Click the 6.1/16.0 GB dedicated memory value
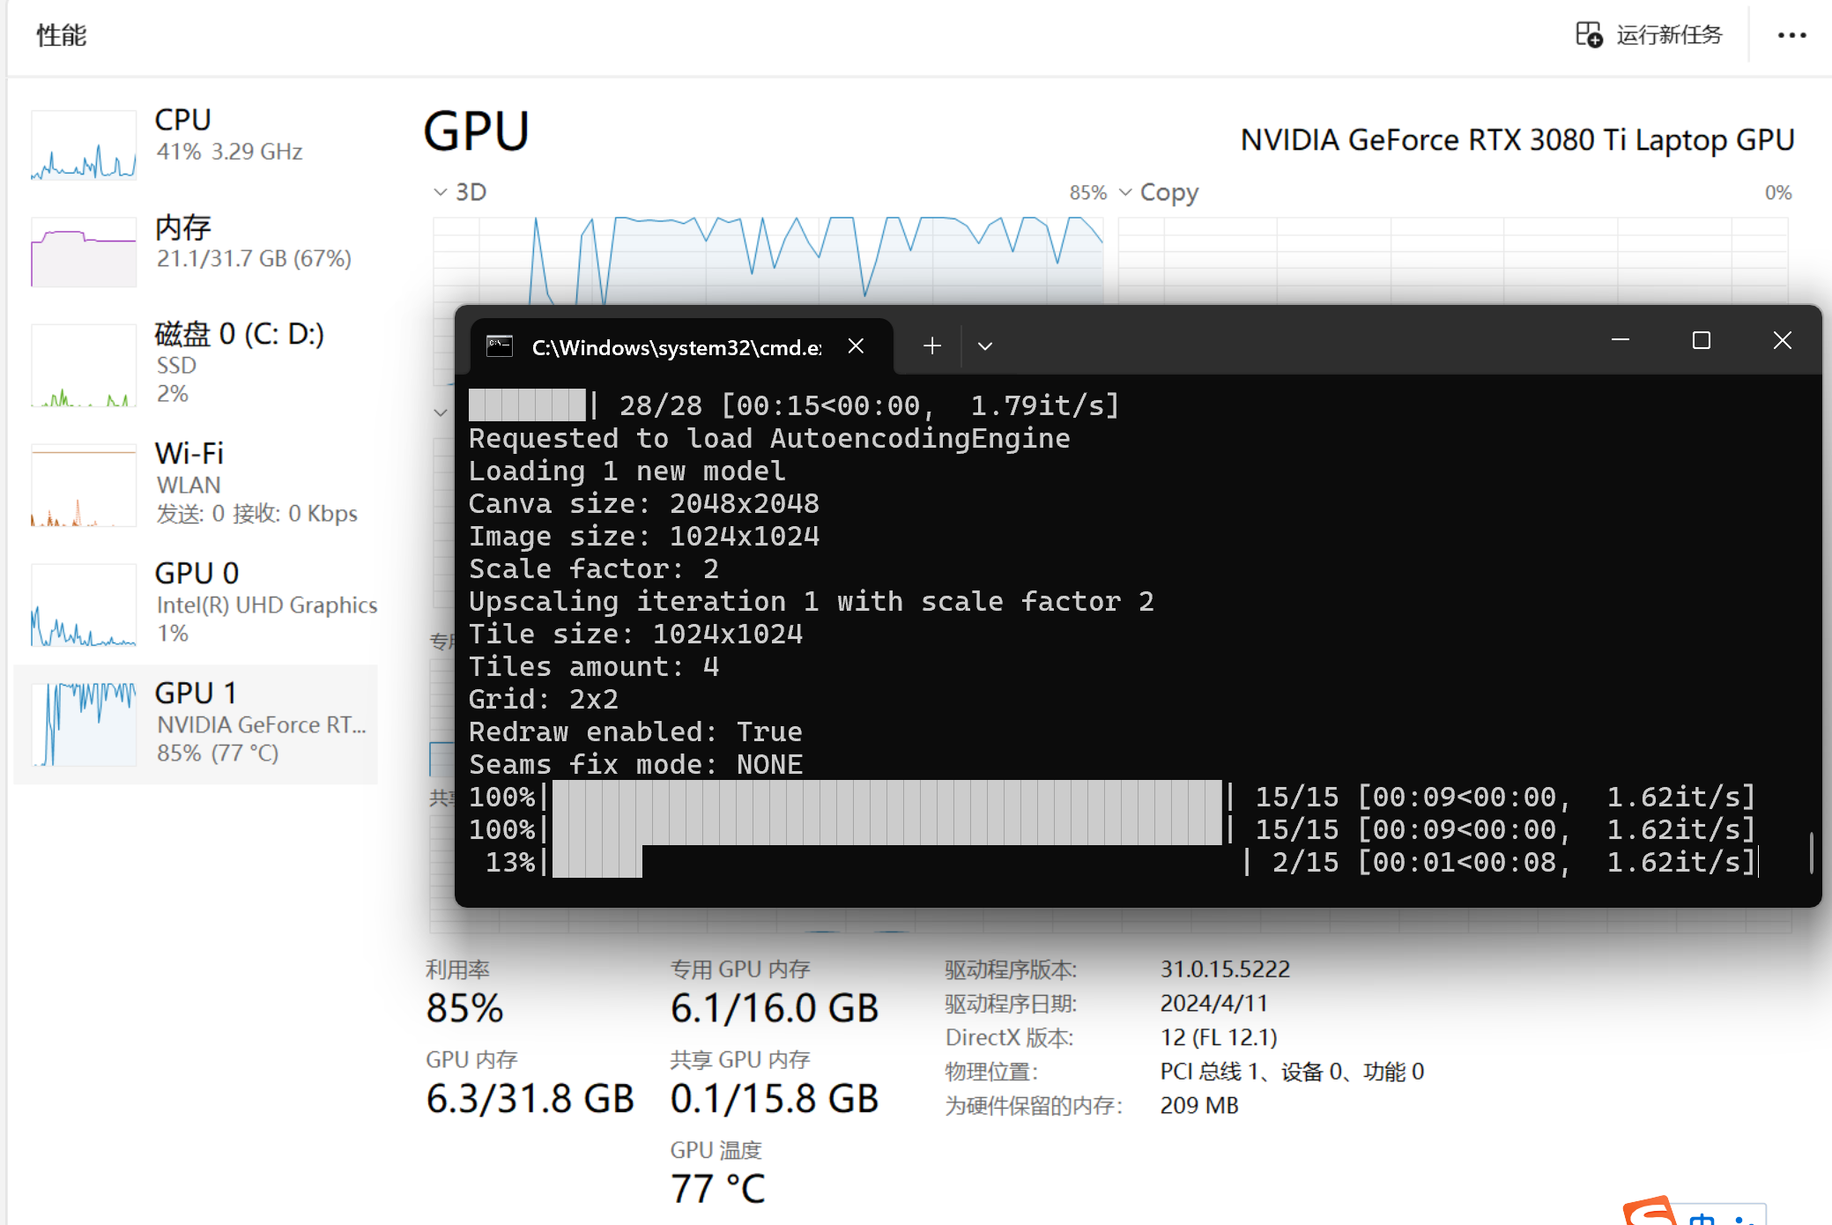Viewport: 1832px width, 1225px height. (x=774, y=1008)
